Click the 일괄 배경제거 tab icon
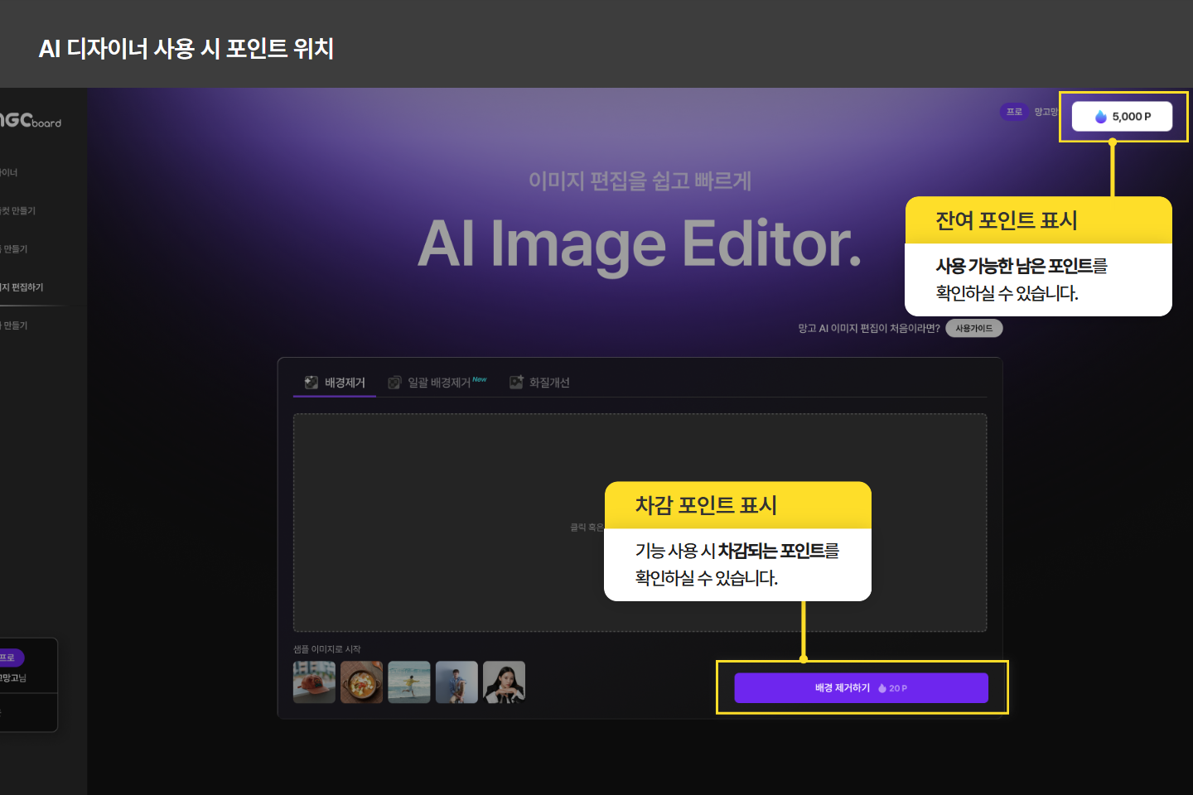The image size is (1193, 795). coord(394,383)
